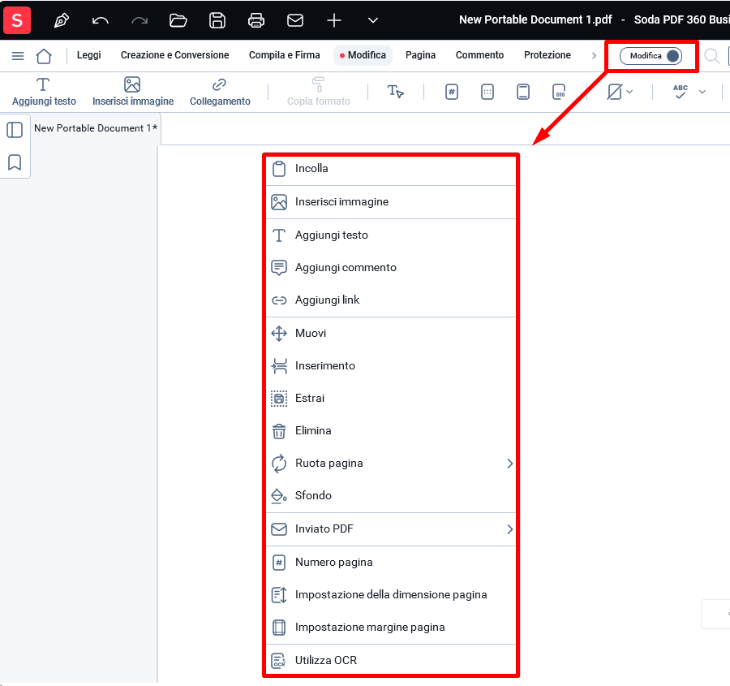This screenshot has width=730, height=686.
Task: Open the hamburger menu
Action: click(18, 56)
